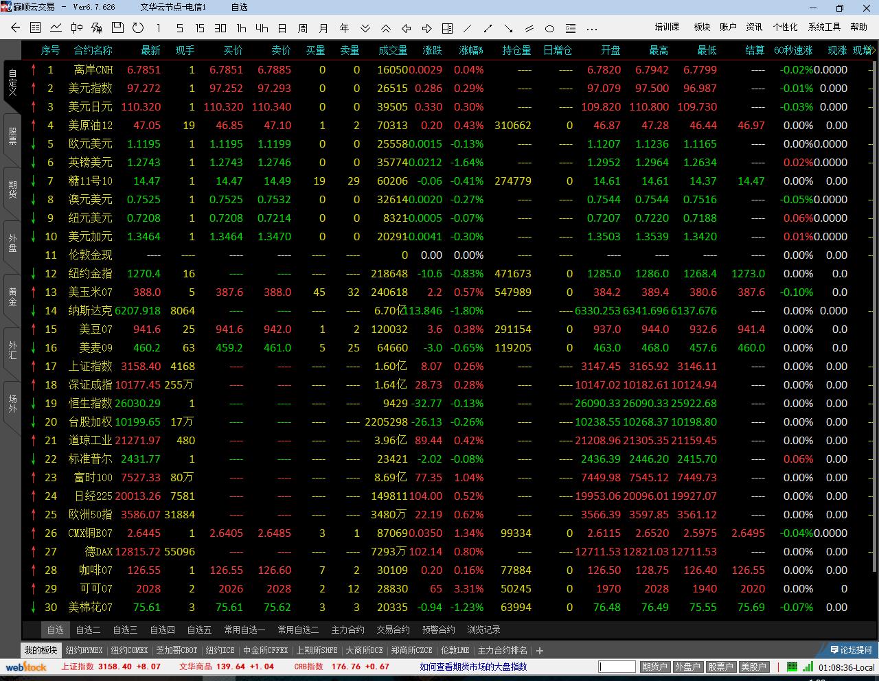Screen dimensions: 879x681
Task: Select the ellipse drawing tool
Action: [x=549, y=28]
